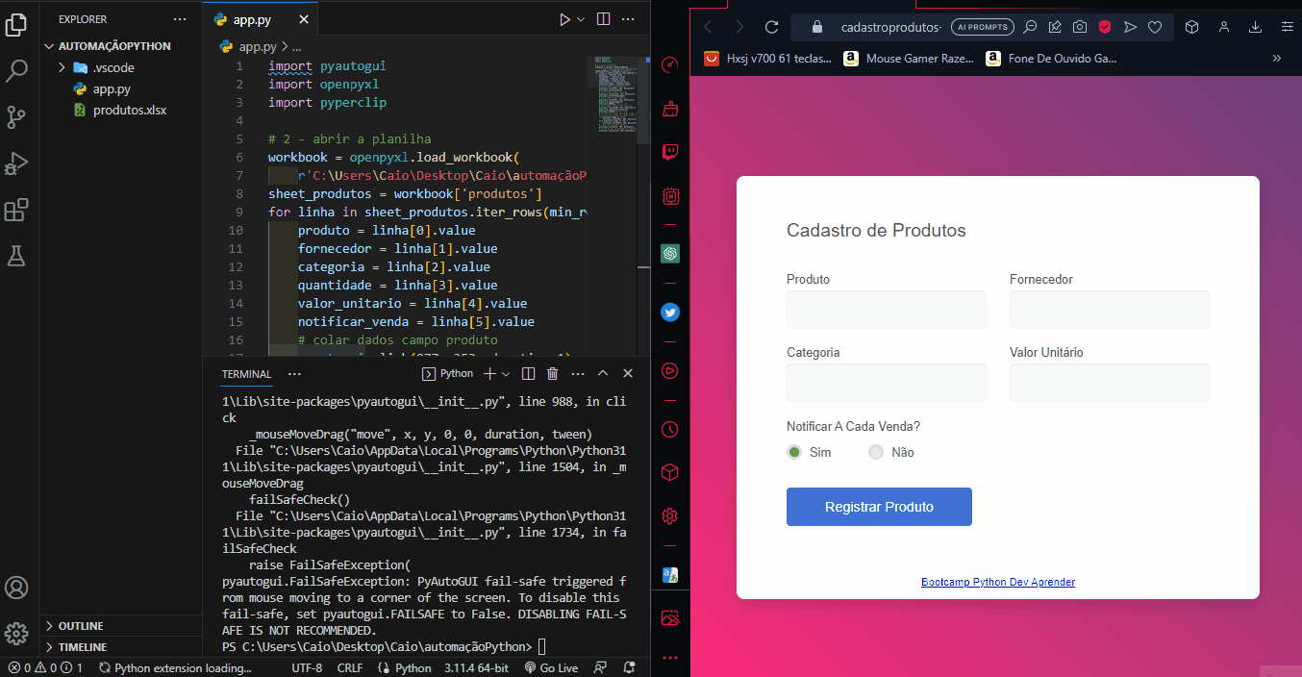Switch to the app.py editor tab
Screen dimensions: 1302x677
pyautogui.click(x=250, y=18)
